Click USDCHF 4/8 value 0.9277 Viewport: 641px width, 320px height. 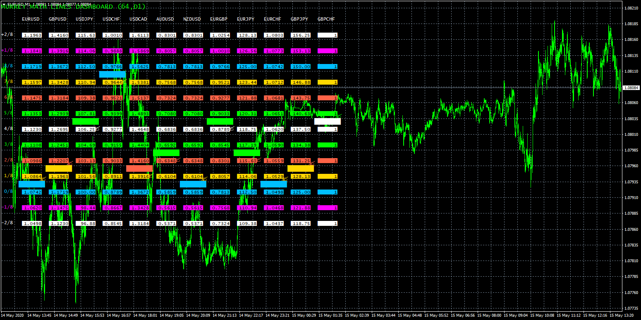112,129
